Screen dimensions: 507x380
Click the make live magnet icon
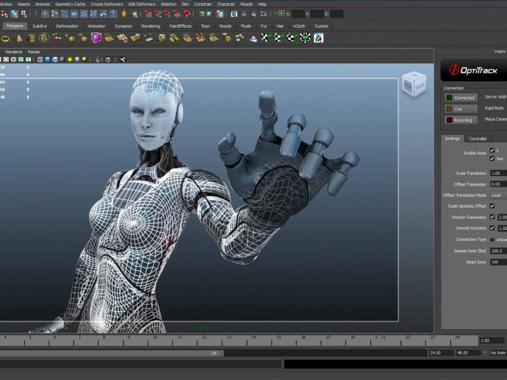coord(186,13)
